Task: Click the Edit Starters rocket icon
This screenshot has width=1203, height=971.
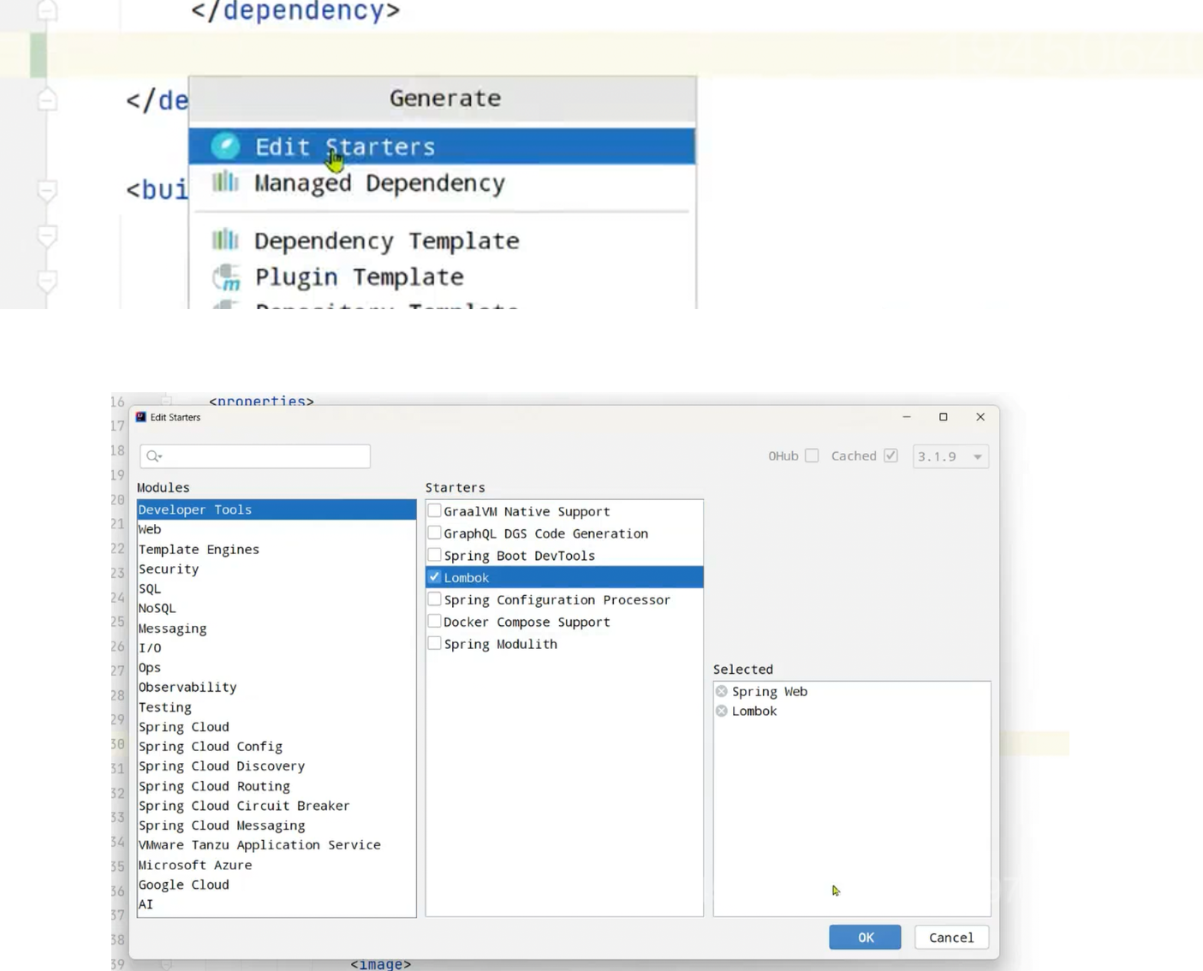Action: point(226,146)
